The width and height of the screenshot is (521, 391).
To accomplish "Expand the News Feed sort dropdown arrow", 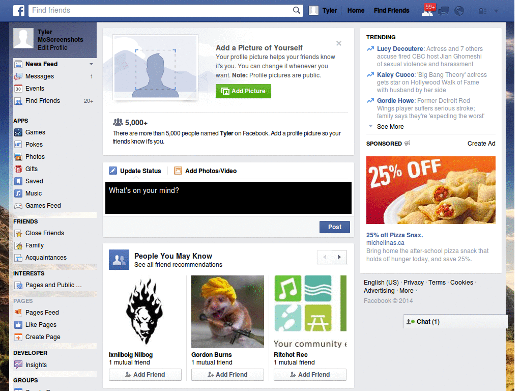I will click(x=91, y=64).
